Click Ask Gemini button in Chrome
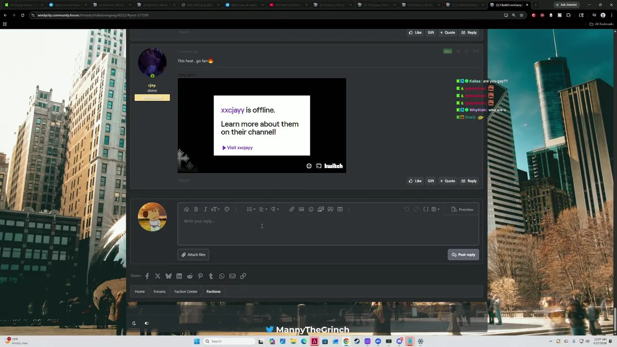Screen dimensions: 617x347 click(x=565, y=4)
